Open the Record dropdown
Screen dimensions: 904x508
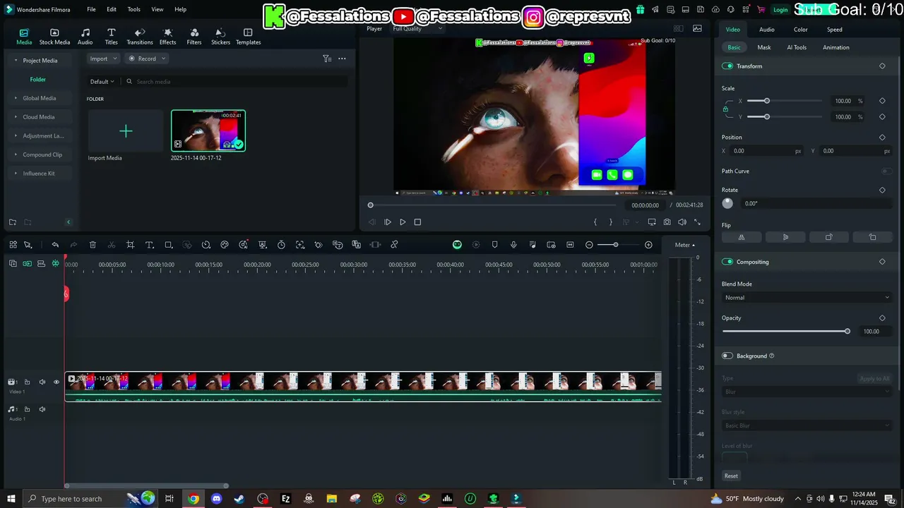147,59
